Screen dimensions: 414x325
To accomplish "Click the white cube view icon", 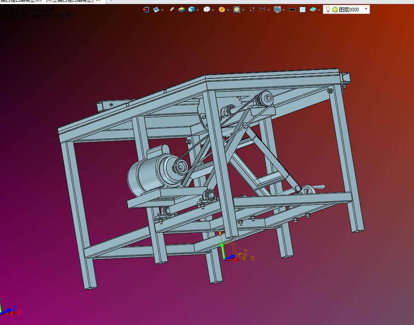I will (x=207, y=9).
